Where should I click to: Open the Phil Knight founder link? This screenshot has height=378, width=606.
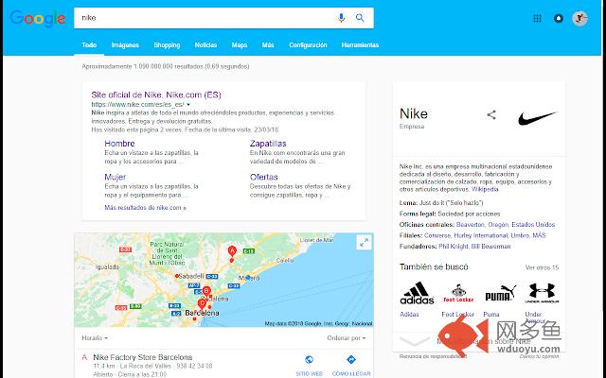click(x=453, y=246)
